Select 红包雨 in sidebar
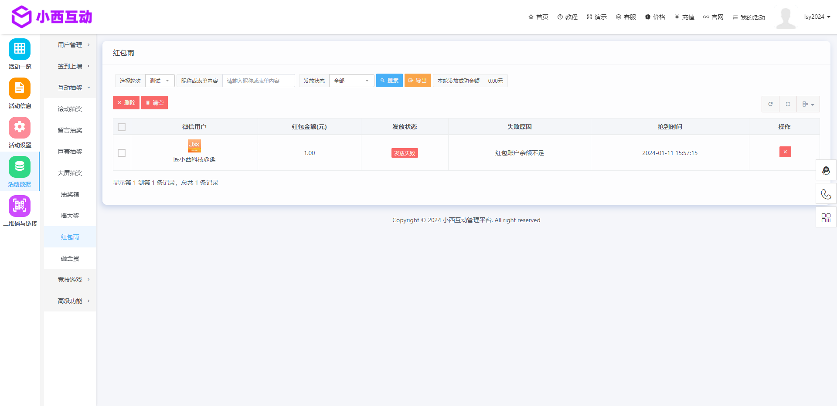This screenshot has height=406, width=837. pyautogui.click(x=70, y=237)
